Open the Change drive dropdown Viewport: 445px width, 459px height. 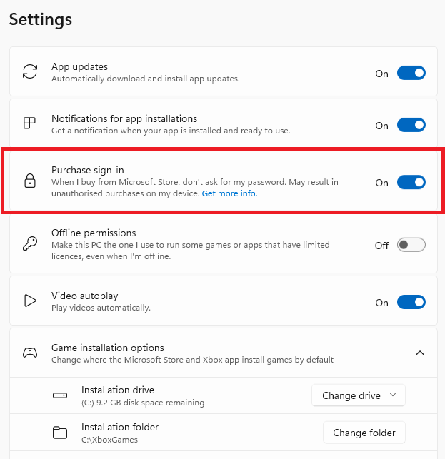click(x=359, y=395)
